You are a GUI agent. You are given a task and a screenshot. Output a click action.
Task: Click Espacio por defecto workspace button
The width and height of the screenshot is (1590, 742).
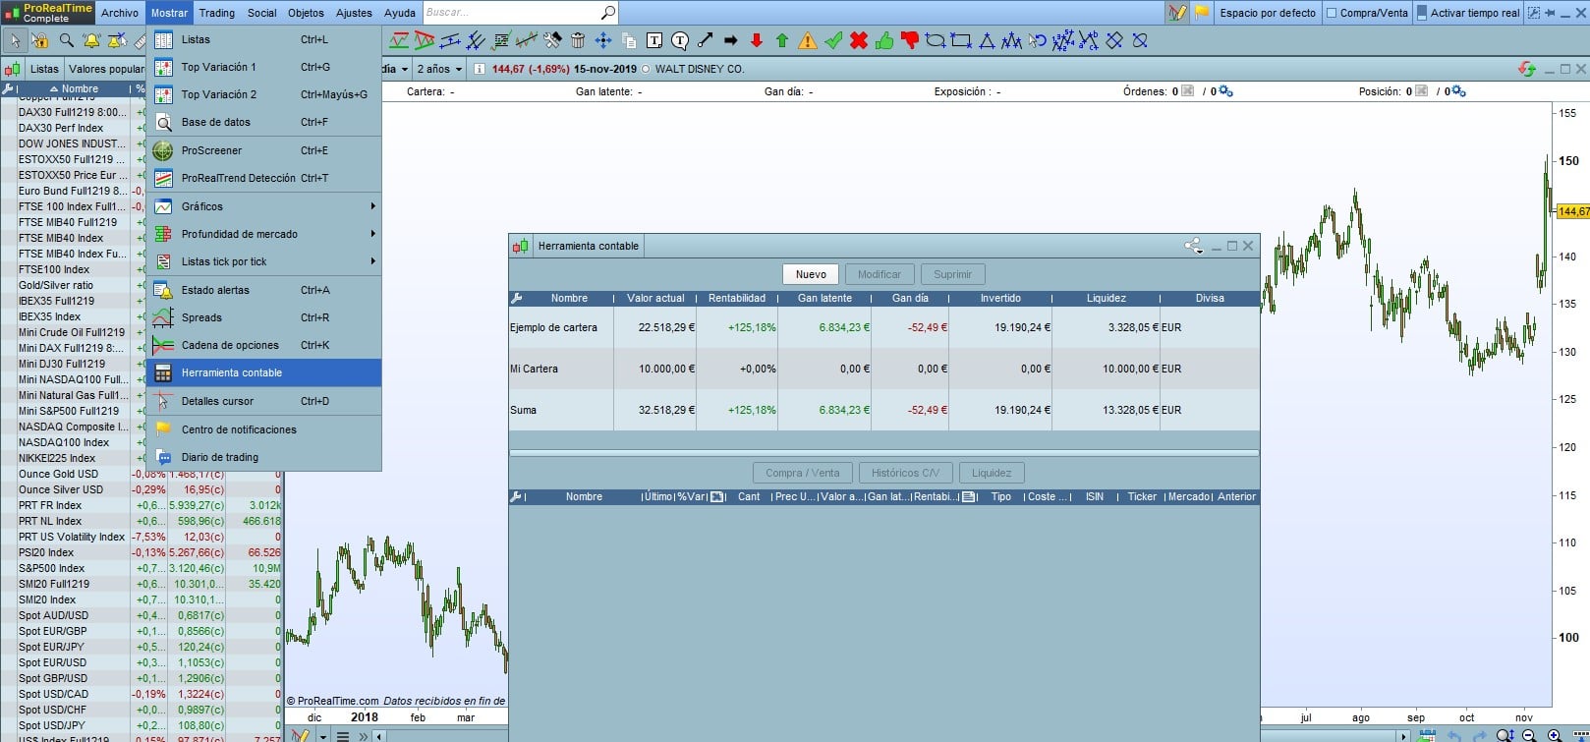pyautogui.click(x=1268, y=13)
